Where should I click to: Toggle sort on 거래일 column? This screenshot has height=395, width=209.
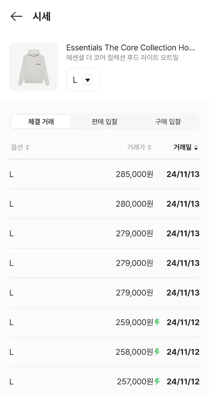[x=196, y=147]
